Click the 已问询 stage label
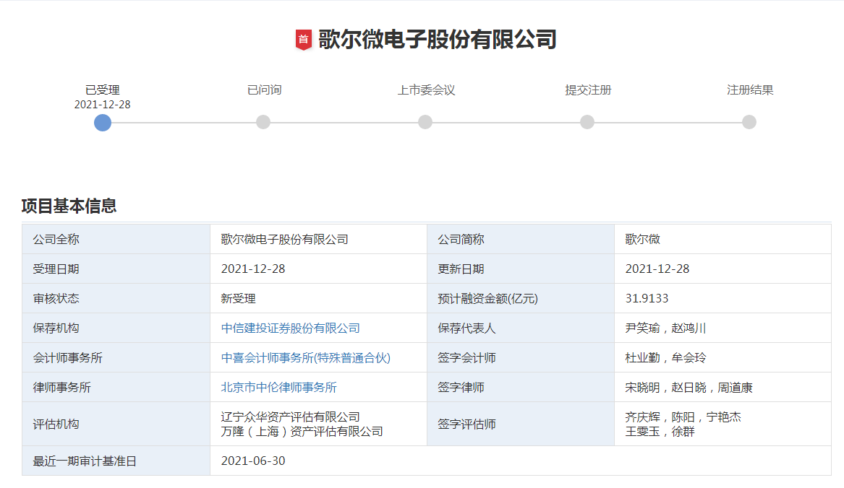This screenshot has width=844, height=488. click(264, 90)
